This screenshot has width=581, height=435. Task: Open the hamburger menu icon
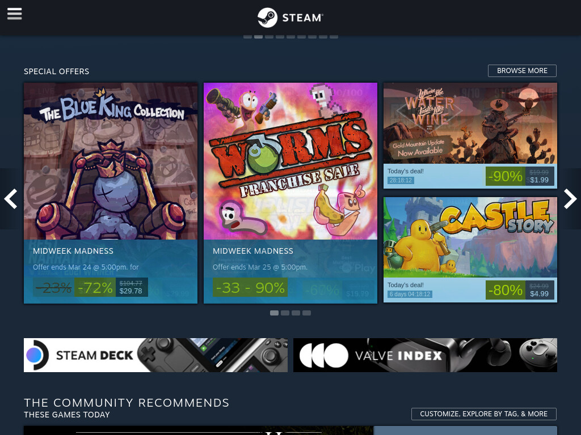(x=14, y=14)
